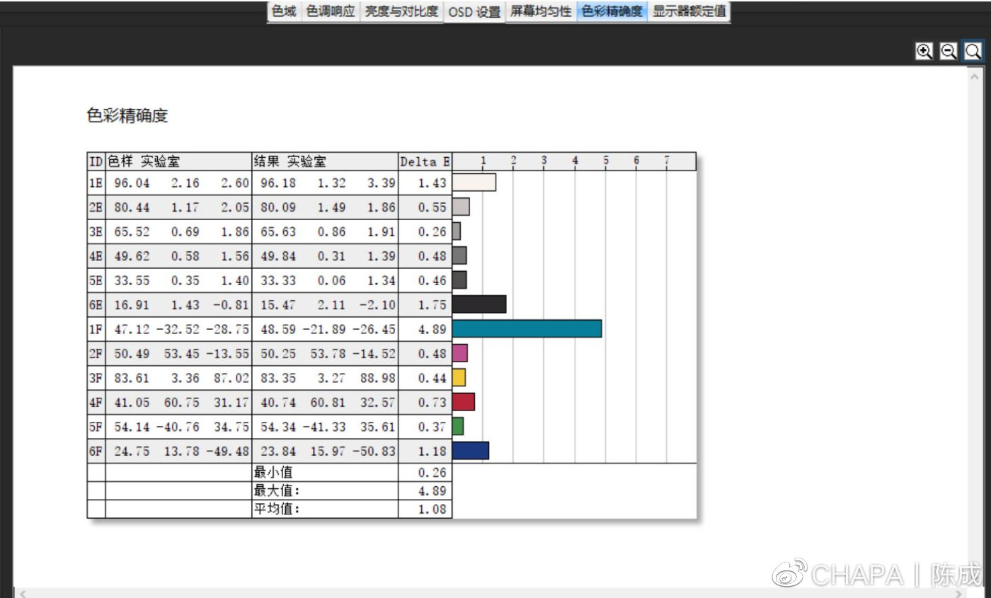Click sample value 96.04 in row 1E

coord(132,183)
